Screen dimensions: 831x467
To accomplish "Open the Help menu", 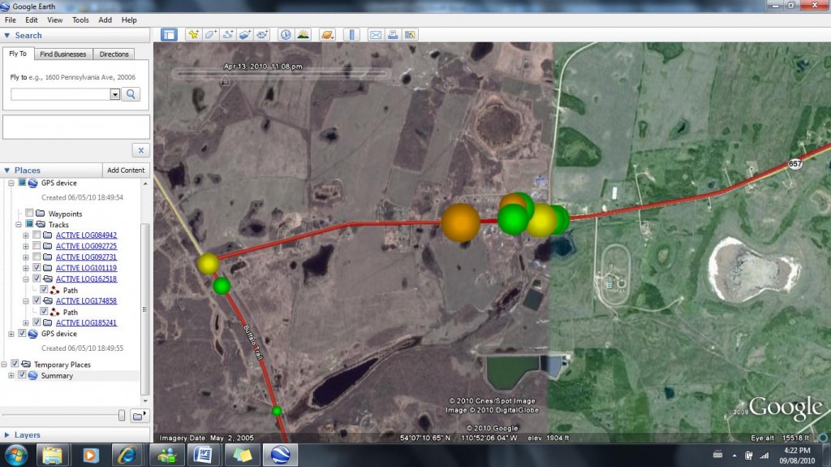I will (129, 20).
